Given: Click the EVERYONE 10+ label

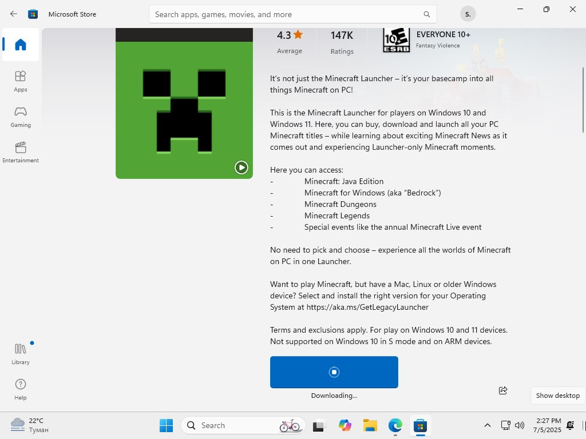Looking at the screenshot, I should [444, 34].
